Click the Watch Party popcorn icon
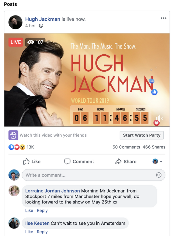The height and width of the screenshot is (236, 173). pos(13,135)
